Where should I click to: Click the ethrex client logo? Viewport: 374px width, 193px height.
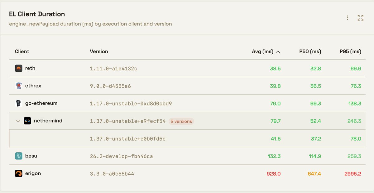[19, 86]
